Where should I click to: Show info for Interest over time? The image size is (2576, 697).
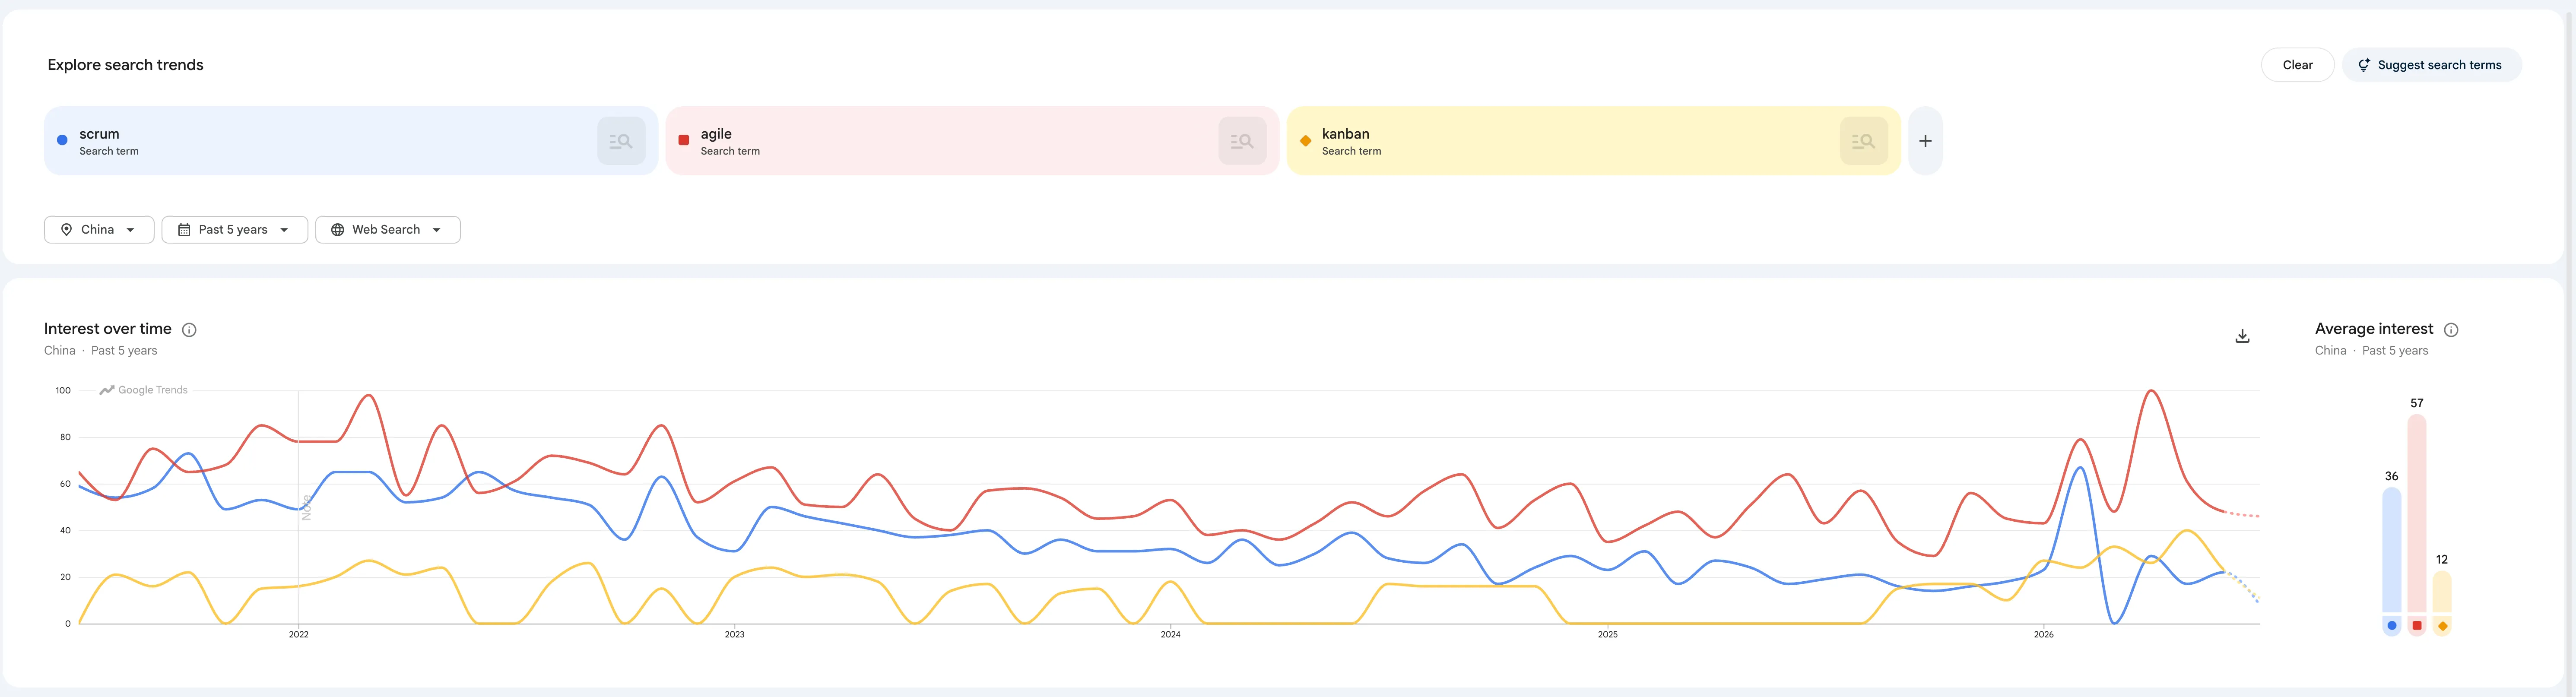pyautogui.click(x=189, y=330)
